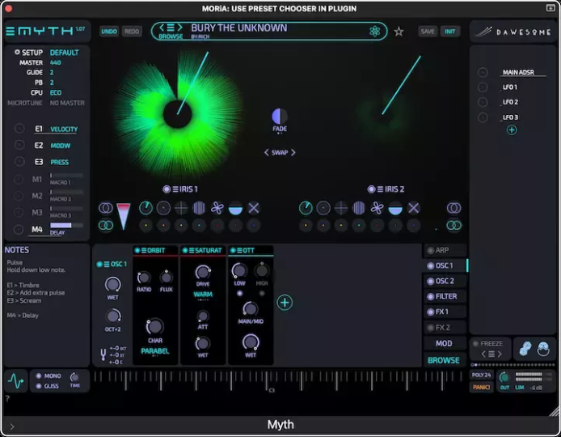Toggle the OTT LOW band dot
This screenshot has height=437, width=561.
point(239,294)
